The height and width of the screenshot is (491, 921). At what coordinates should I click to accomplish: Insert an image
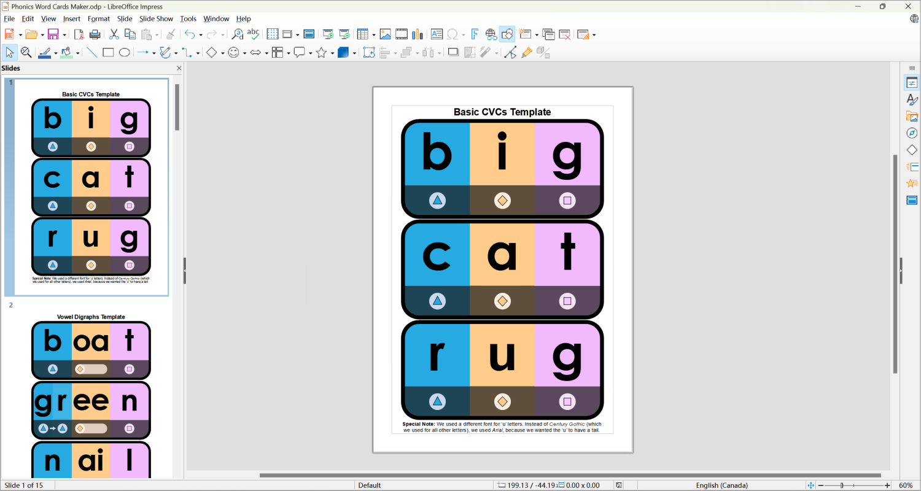tap(386, 34)
